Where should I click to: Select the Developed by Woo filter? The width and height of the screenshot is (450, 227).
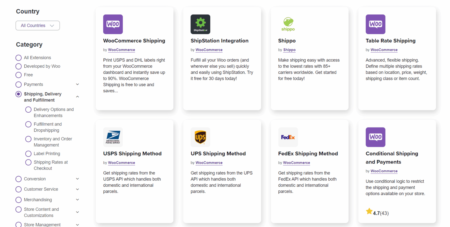[18, 66]
